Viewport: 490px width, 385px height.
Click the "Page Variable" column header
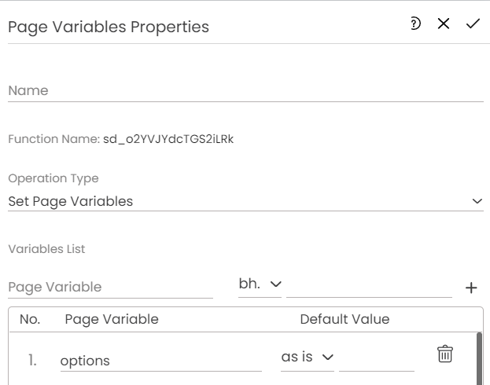pos(112,319)
